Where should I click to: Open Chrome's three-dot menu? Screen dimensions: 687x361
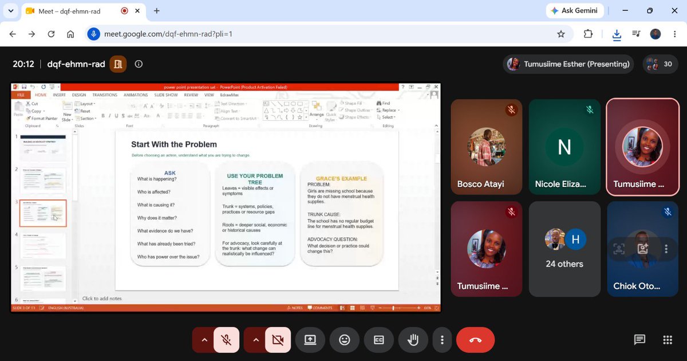[x=675, y=34]
